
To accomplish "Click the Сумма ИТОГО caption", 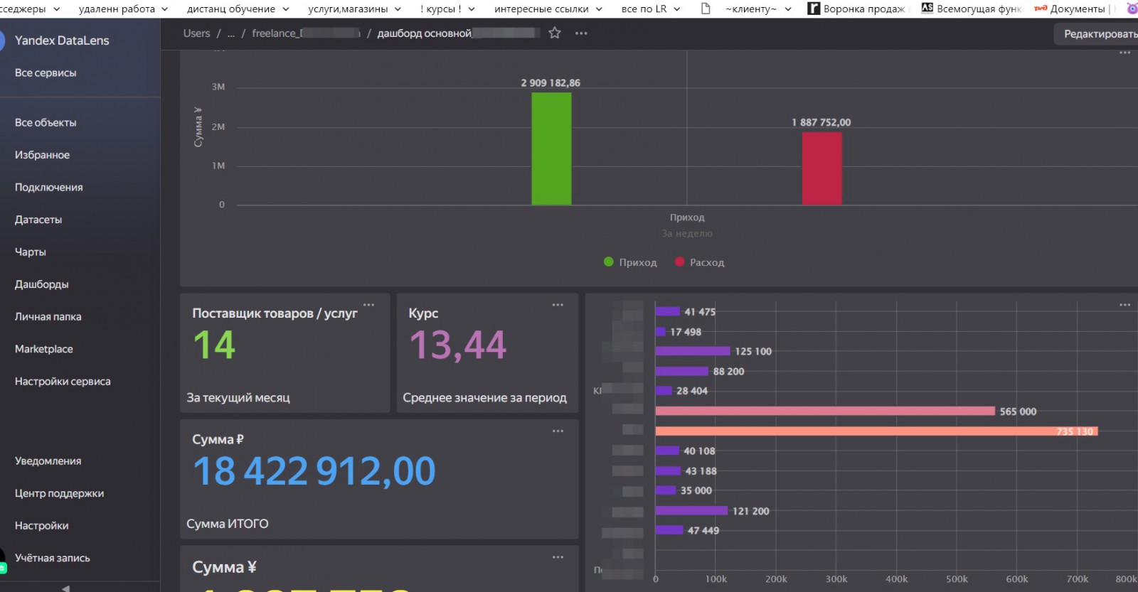I will tap(228, 524).
